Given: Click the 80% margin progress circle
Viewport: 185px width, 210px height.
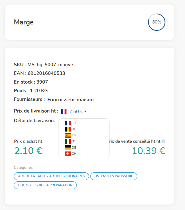Looking at the screenshot, I should [x=157, y=22].
